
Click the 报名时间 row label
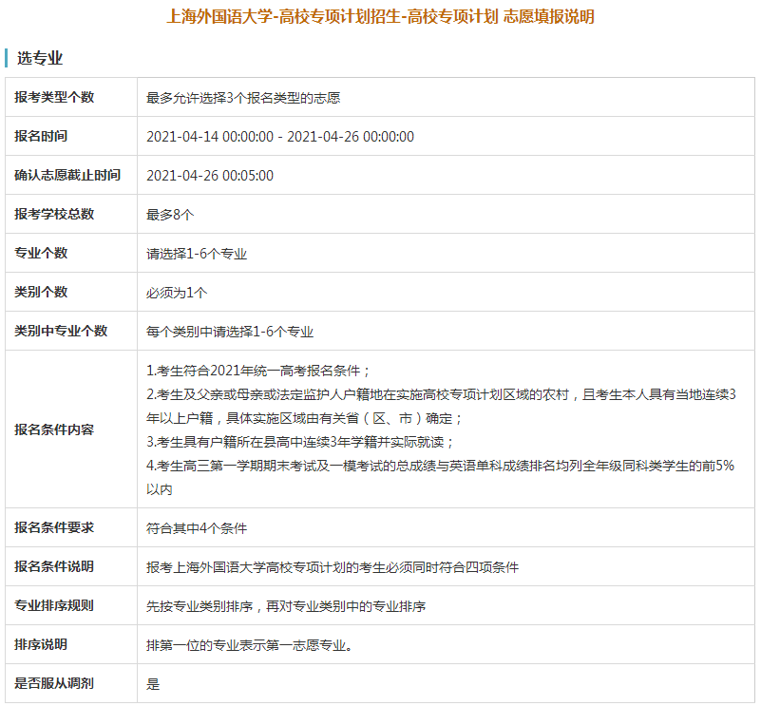41,136
